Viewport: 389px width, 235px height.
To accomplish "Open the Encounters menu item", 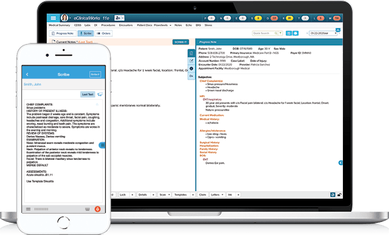I will [x=126, y=25].
